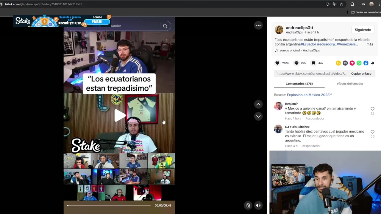Click the site info icon left of URL
Screen dimensions: 381x214
(1, 4)
